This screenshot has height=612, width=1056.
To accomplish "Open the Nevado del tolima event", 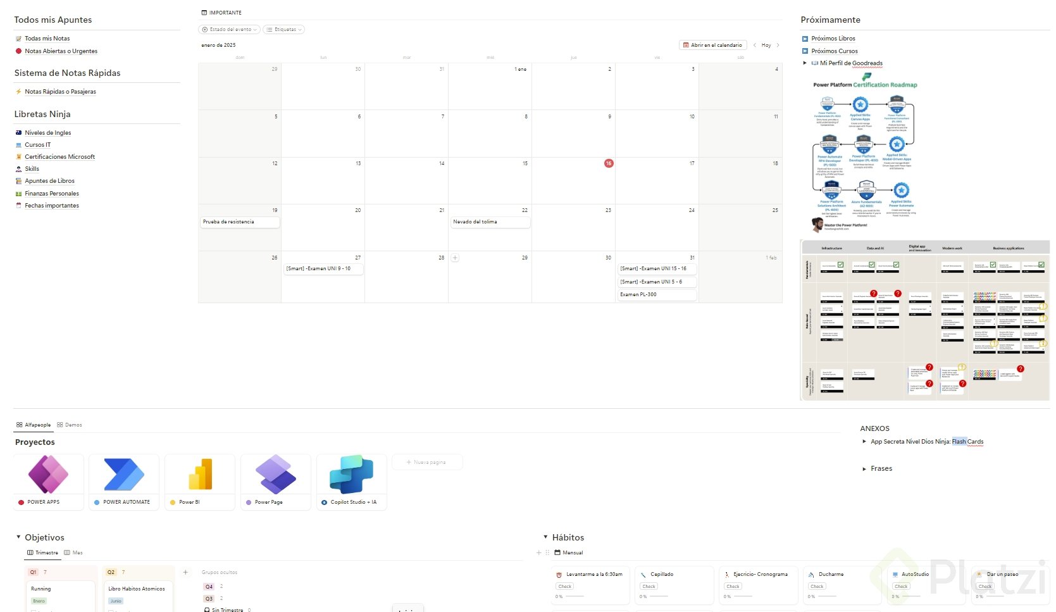I will pyautogui.click(x=490, y=222).
